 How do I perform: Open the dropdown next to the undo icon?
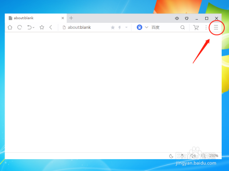coord(33,27)
